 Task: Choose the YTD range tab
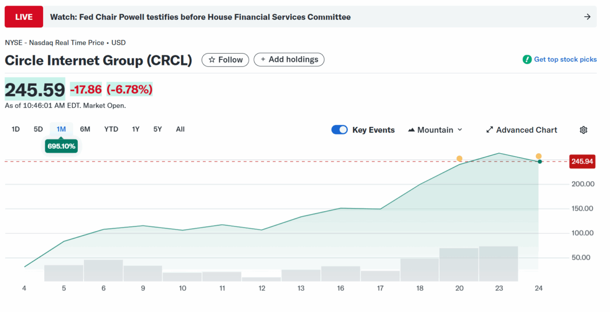111,129
